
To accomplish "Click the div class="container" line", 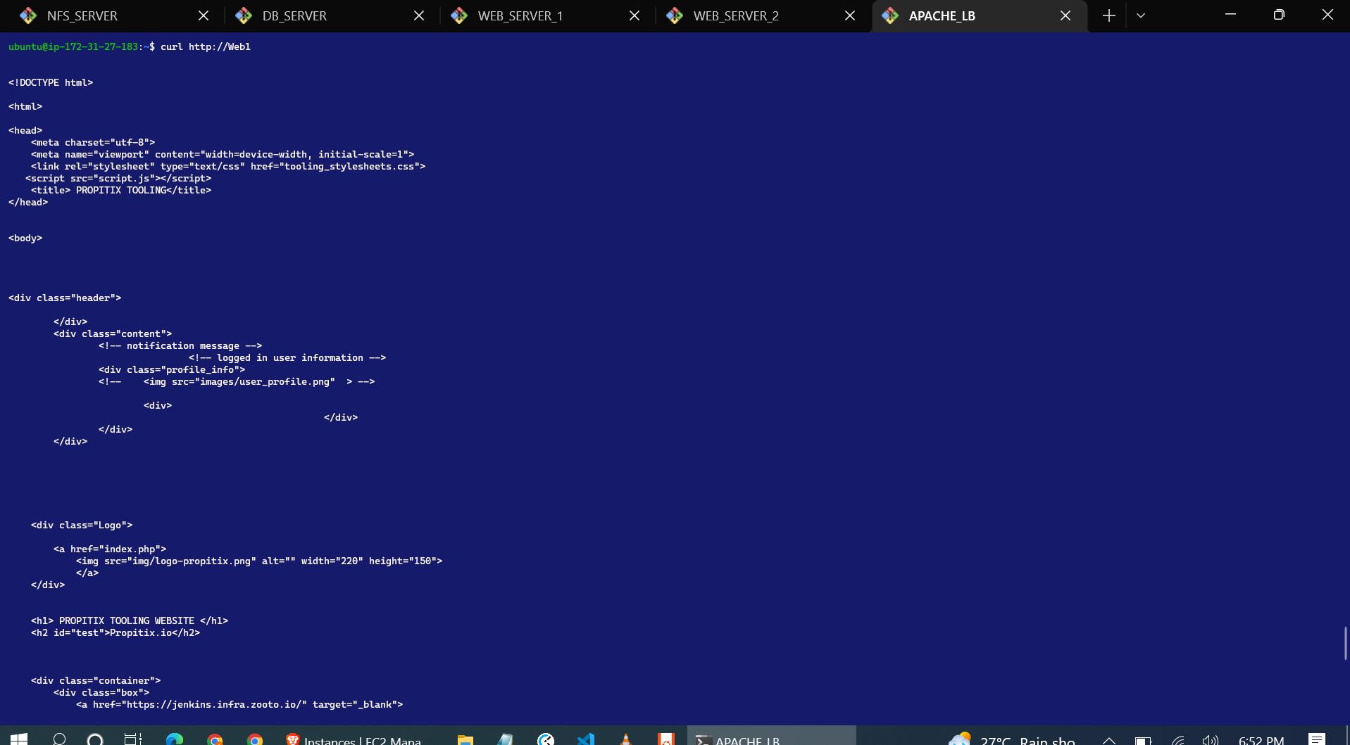I will [x=96, y=680].
